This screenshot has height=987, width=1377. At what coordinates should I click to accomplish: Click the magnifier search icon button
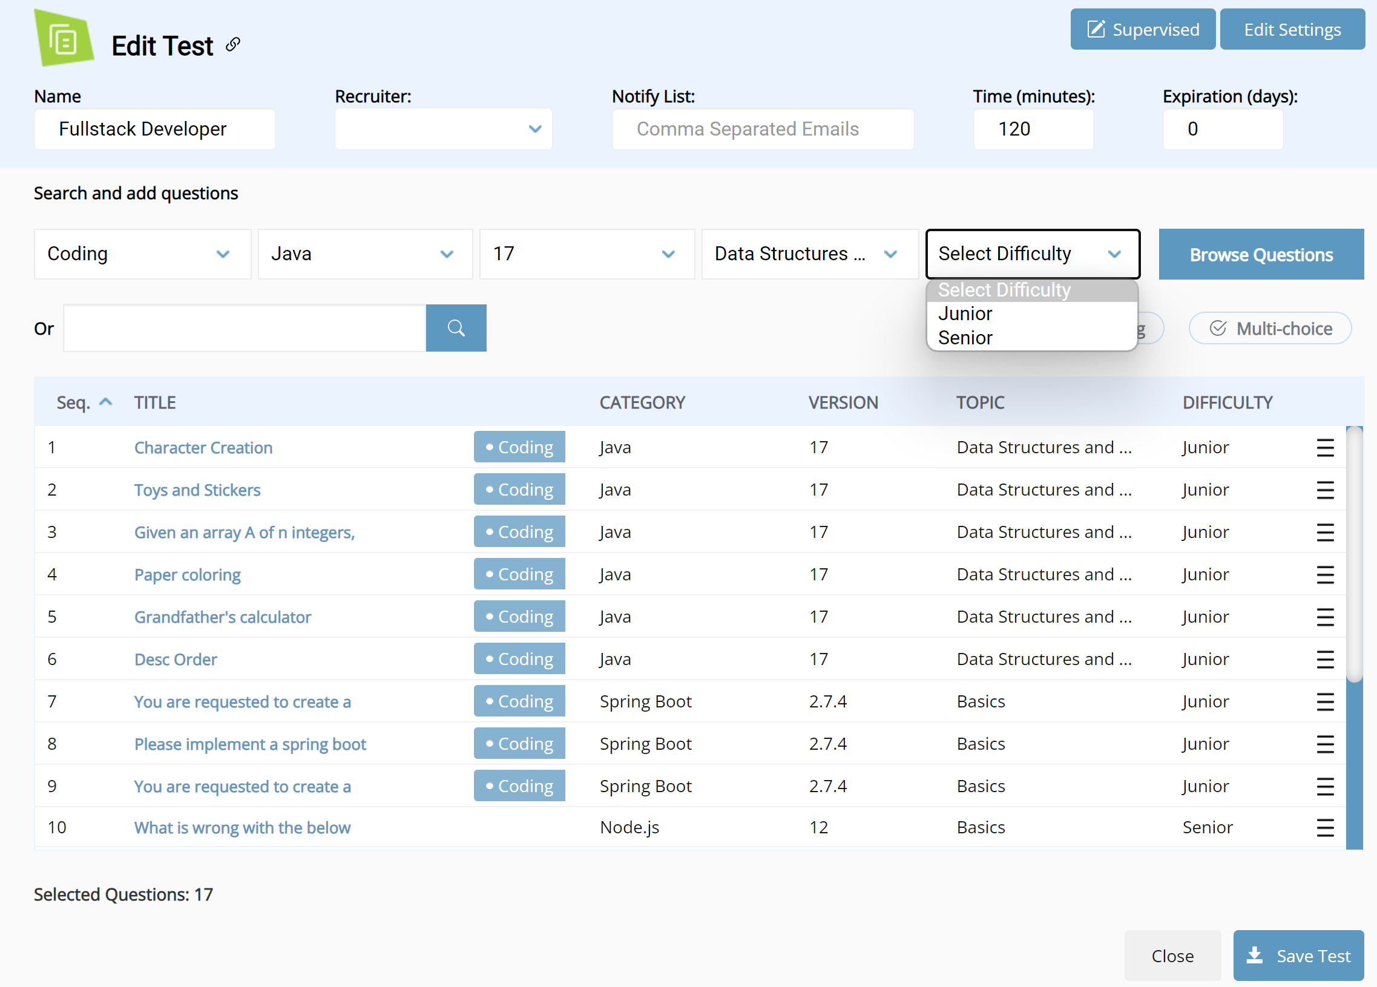(456, 328)
